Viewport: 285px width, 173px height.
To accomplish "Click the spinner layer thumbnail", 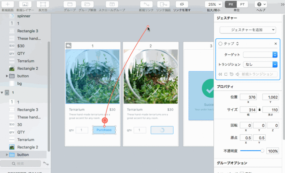I will [12, 16].
